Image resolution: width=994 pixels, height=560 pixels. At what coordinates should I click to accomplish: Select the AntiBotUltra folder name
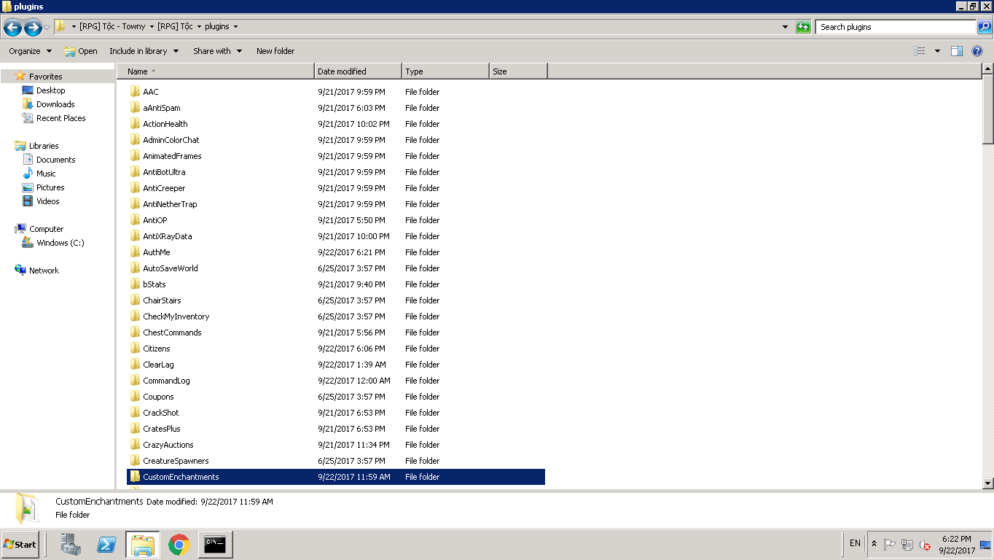point(164,172)
